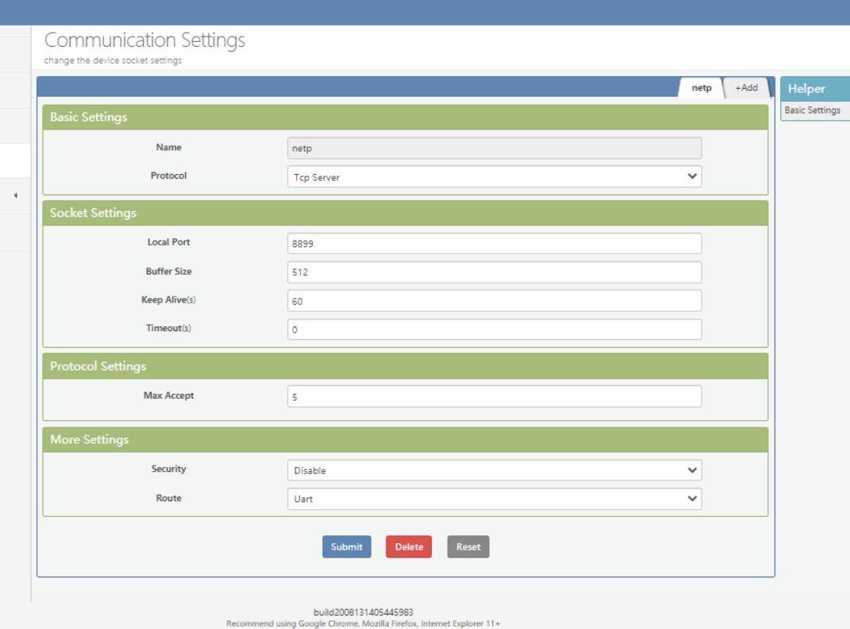Select the Keep Alive input field

point(494,301)
